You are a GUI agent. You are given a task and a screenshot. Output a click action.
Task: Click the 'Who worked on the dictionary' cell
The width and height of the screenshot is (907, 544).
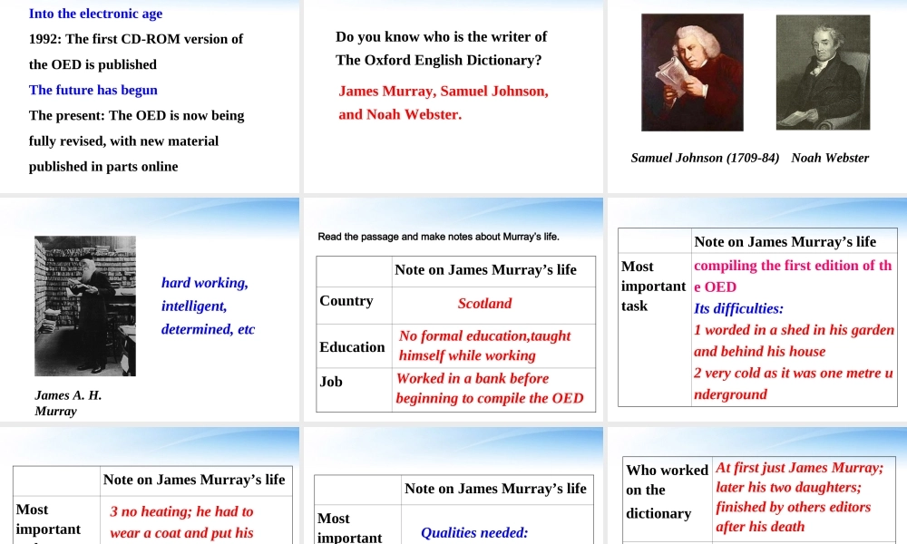click(667, 491)
